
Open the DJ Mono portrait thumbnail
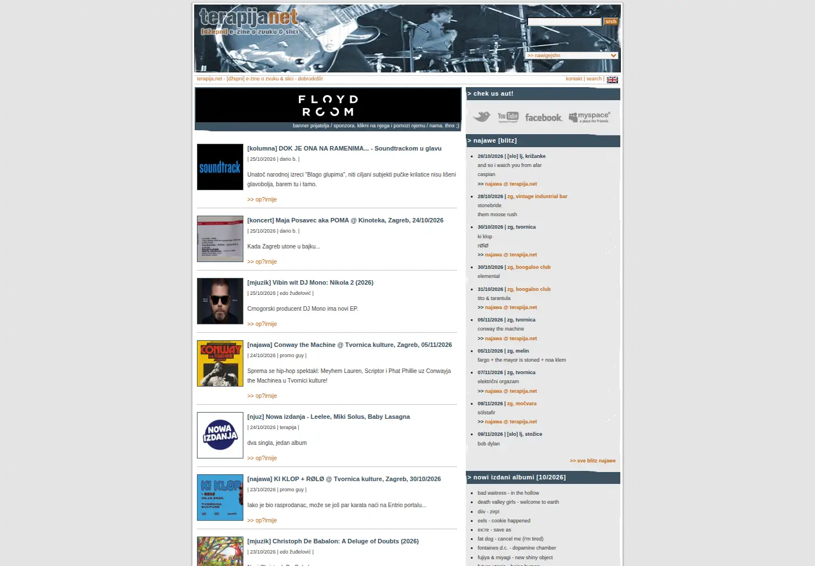[x=220, y=301]
